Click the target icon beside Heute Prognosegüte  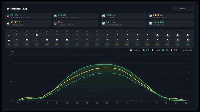click(x=8, y=16)
